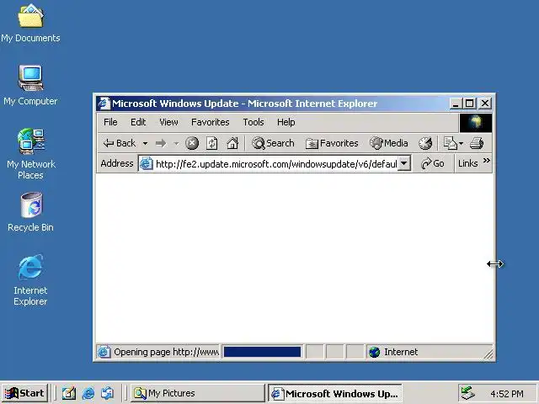Screen dimensions: 539x404
Task: Open the My Documents desktop icon
Action: point(30,24)
